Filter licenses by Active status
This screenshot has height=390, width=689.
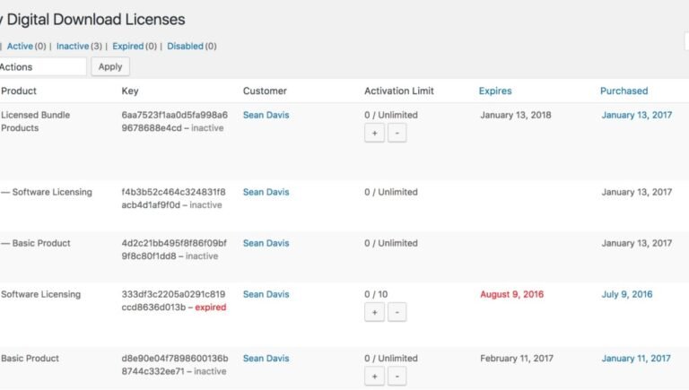[x=20, y=46]
